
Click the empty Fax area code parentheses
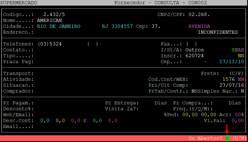tap(192, 44)
